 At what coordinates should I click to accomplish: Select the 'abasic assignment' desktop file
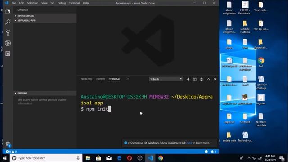(x=229, y=8)
